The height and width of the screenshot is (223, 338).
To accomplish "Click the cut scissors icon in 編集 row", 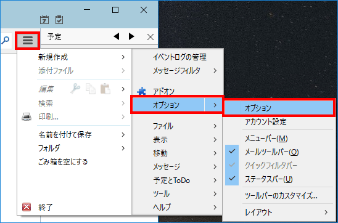I will tap(75, 89).
